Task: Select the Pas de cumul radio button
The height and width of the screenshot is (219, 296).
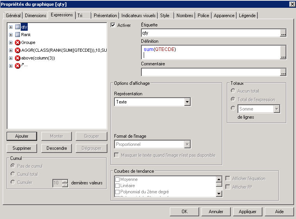Action: [x=13, y=166]
